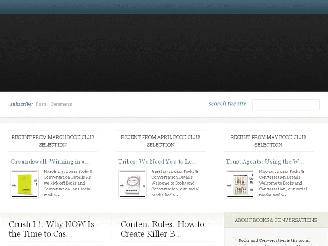Viewport: 328px width, 246px height.
Task: Click the small image beside 'Books and Conversation is'
Action: [x=234, y=239]
